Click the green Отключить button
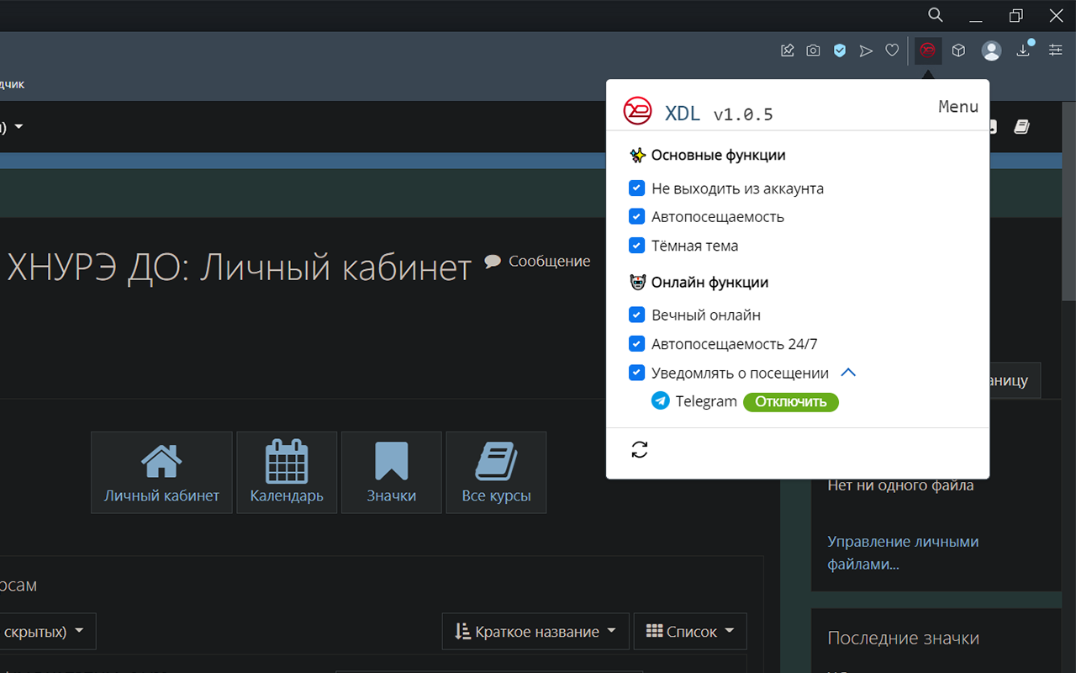 (x=791, y=401)
